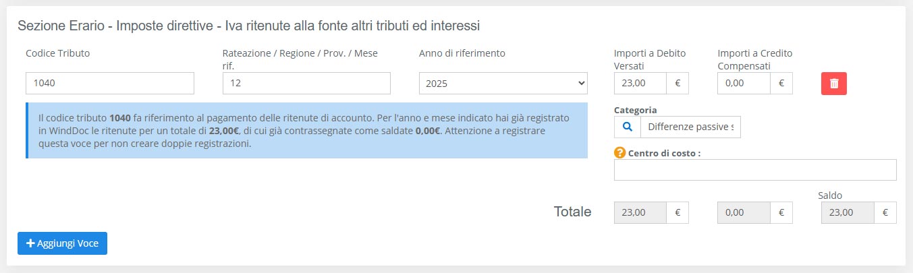Screen dimensions: 913x273
Task: Click the Centro di costo input box
Action: point(754,170)
